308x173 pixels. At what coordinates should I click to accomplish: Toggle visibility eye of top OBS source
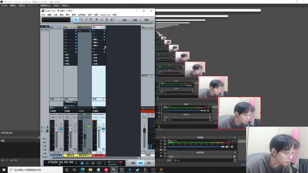161,141
